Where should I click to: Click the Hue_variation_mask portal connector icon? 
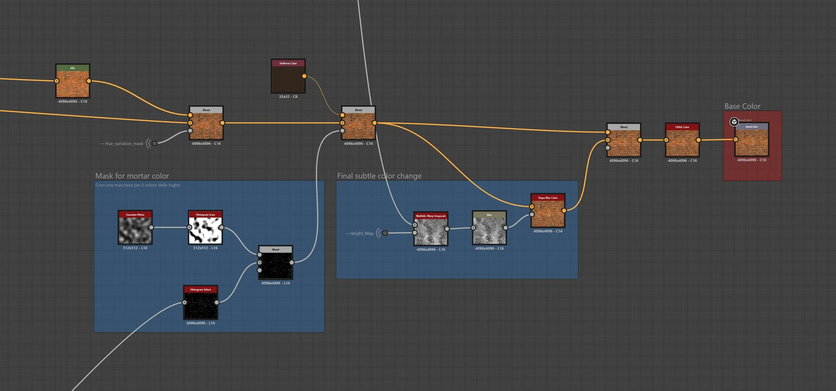click(154, 143)
